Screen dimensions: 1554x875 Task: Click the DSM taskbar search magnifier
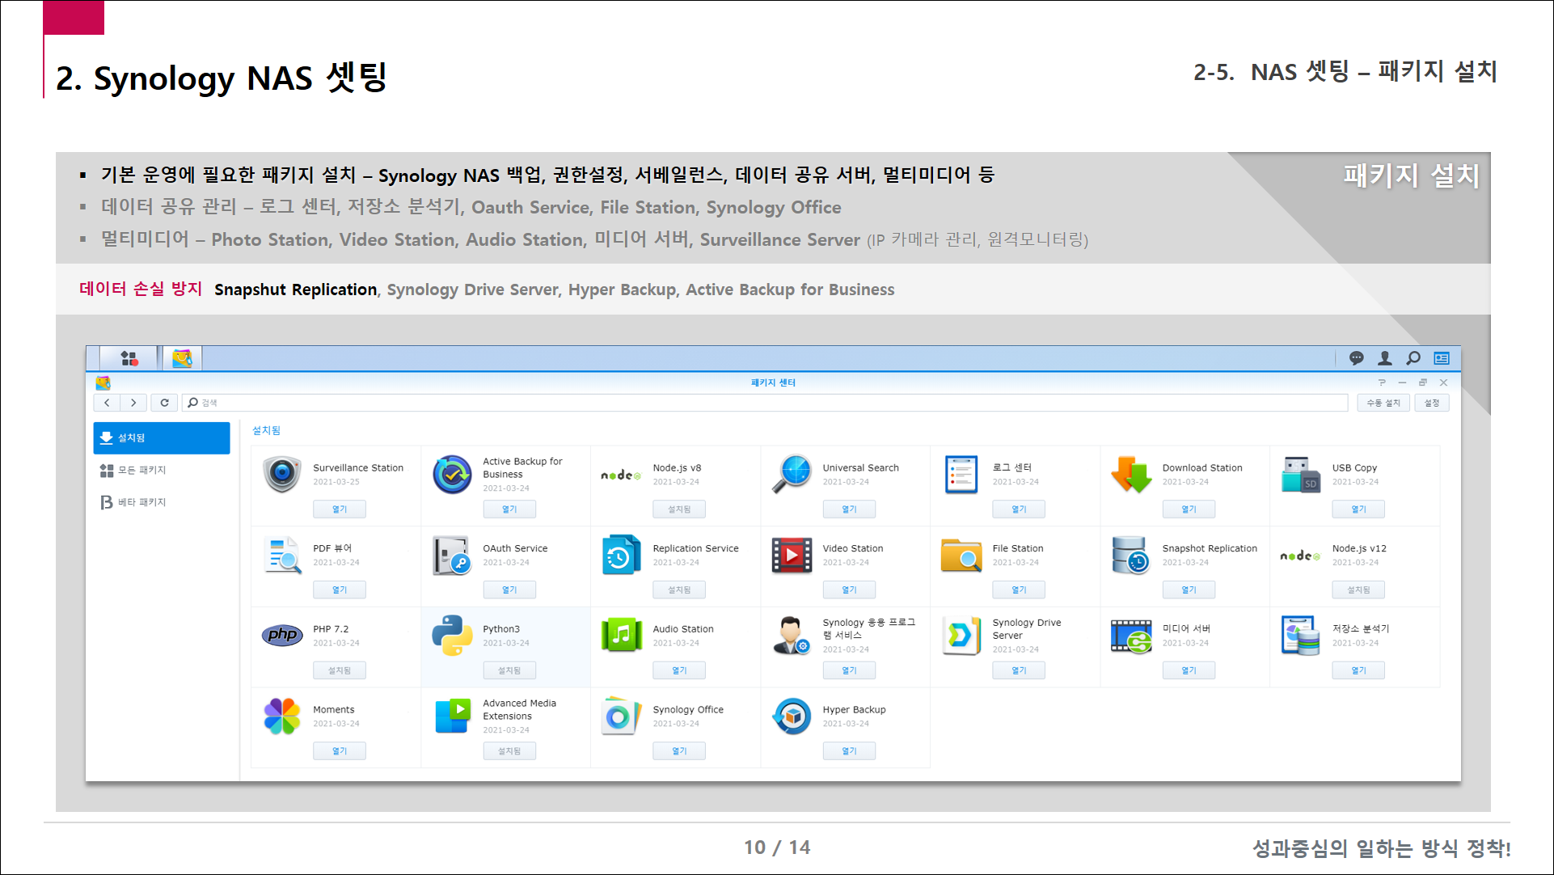(1413, 357)
